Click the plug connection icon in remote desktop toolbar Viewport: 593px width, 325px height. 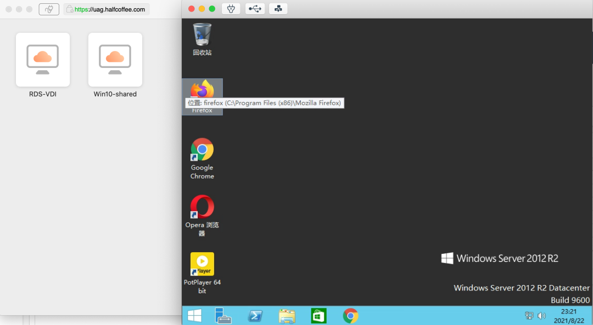[231, 9]
